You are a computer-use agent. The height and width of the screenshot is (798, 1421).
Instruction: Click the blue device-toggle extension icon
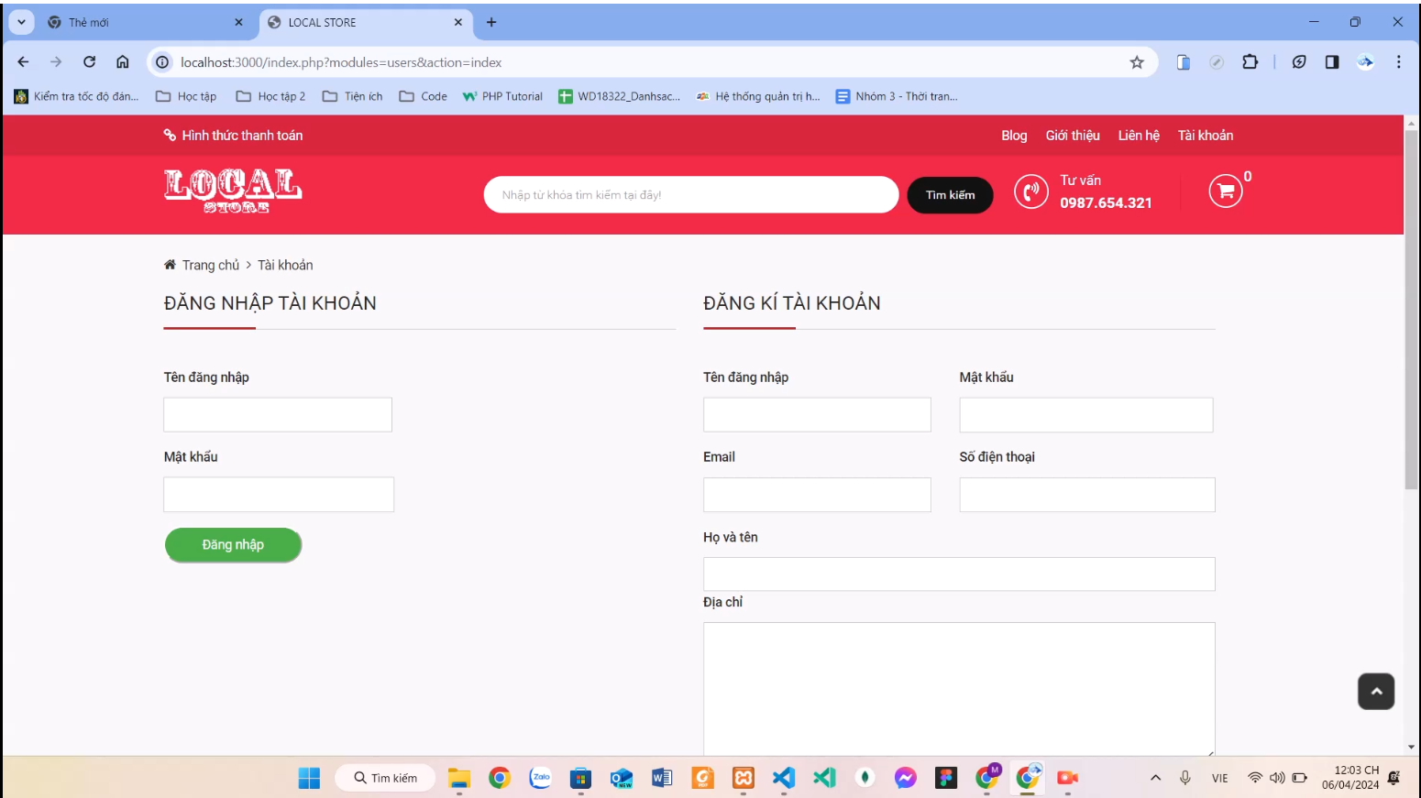point(1184,62)
